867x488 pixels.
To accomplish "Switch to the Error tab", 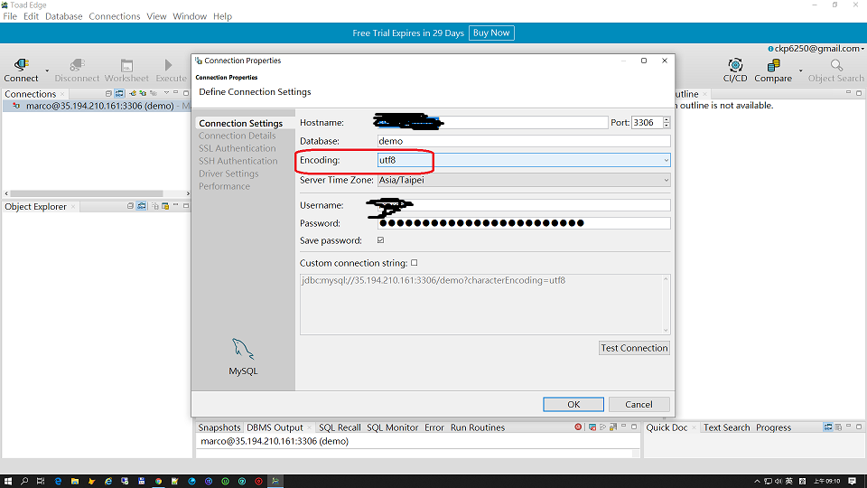I will [x=434, y=427].
